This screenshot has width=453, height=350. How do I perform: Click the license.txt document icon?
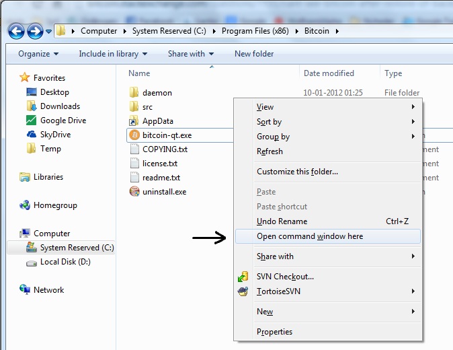coord(134,164)
